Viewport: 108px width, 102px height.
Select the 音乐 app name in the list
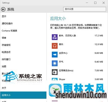pyautogui.click(x=61, y=44)
